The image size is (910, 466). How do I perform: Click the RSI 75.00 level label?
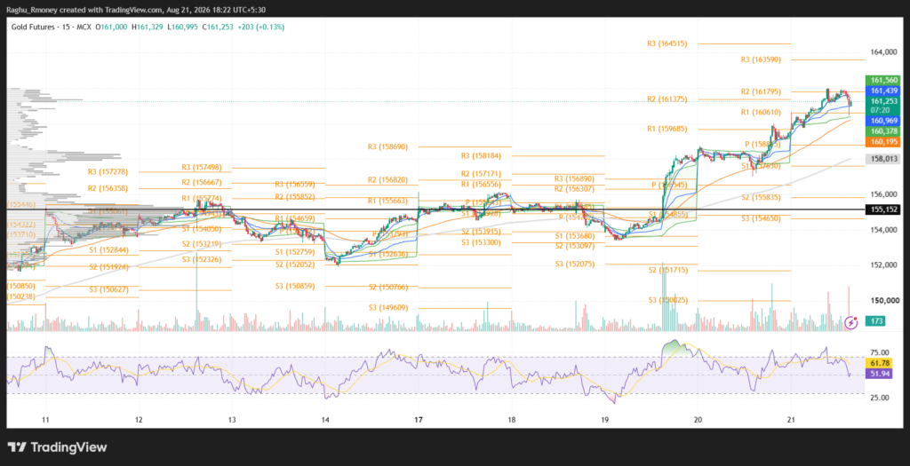tap(879, 352)
